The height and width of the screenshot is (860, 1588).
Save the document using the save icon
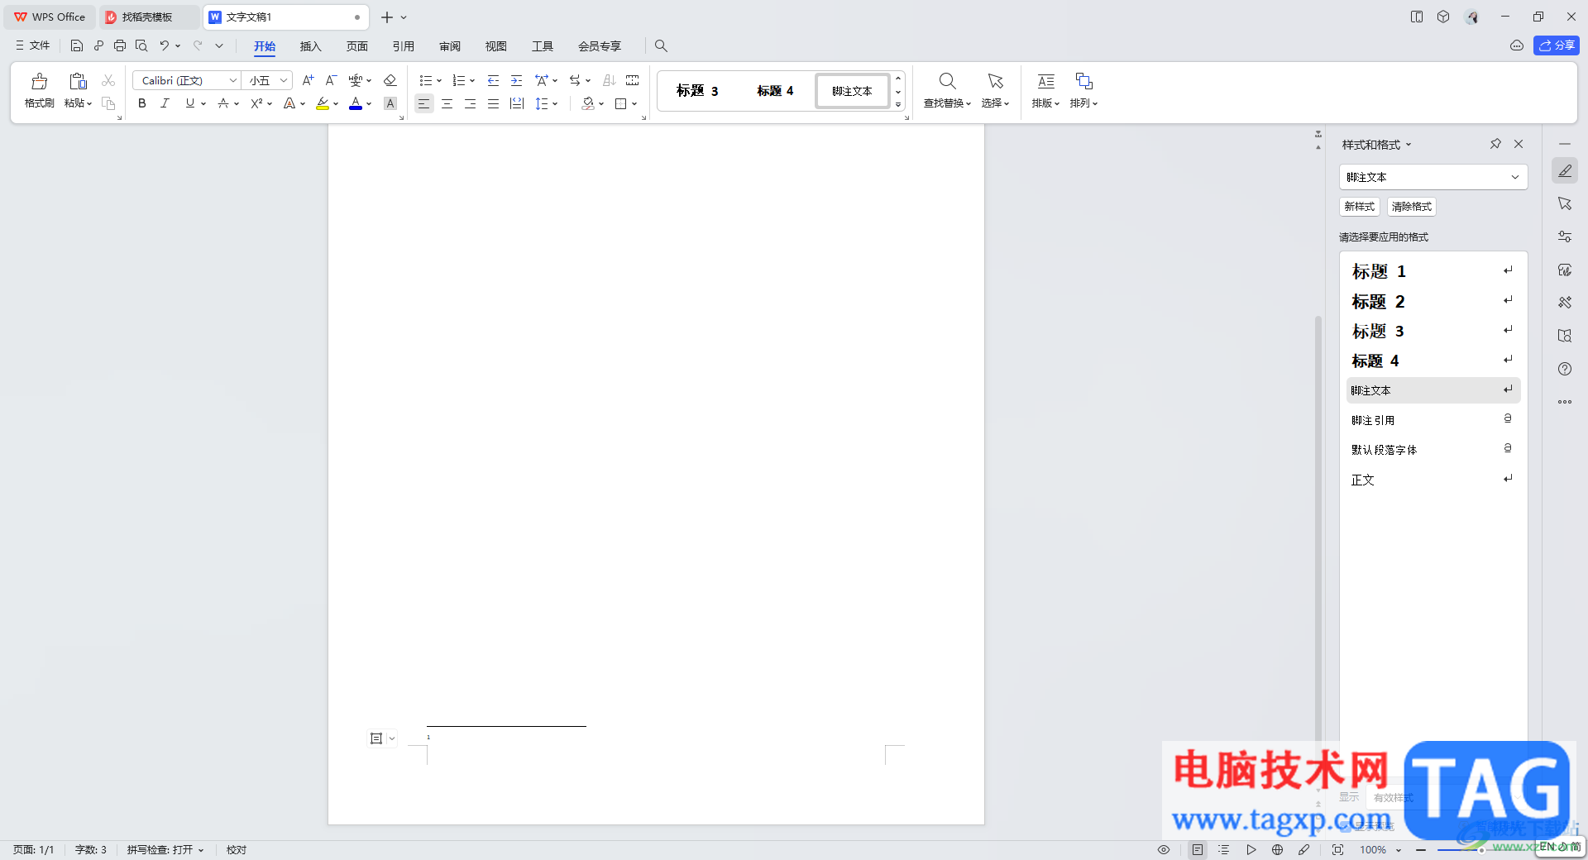77,45
